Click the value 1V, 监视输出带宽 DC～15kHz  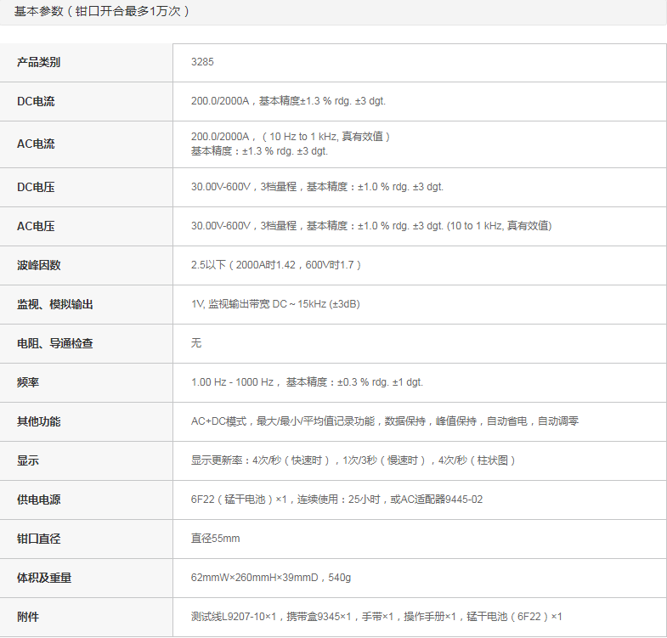tap(275, 304)
